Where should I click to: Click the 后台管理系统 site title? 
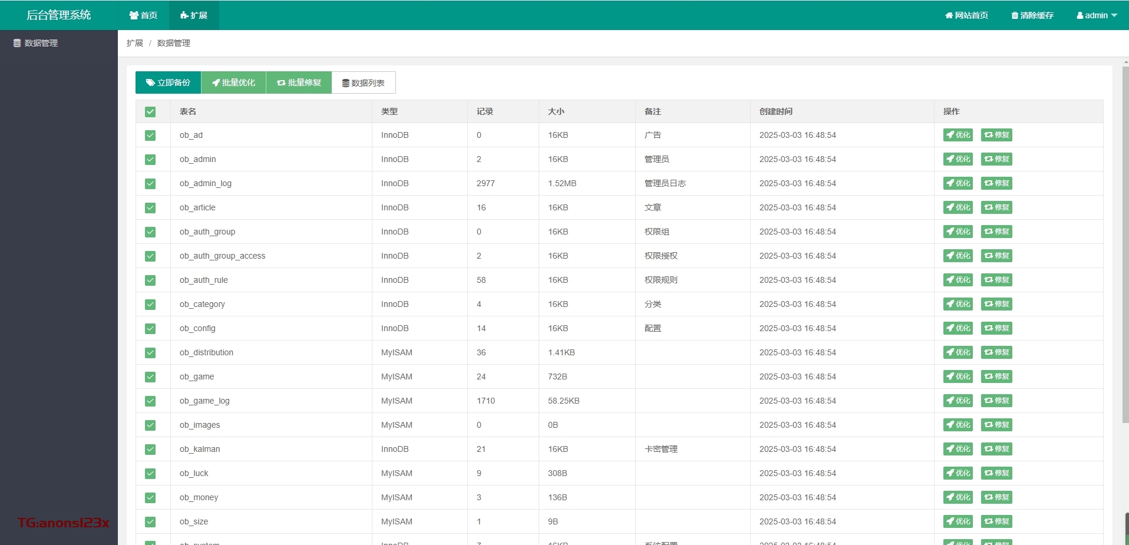tap(58, 15)
